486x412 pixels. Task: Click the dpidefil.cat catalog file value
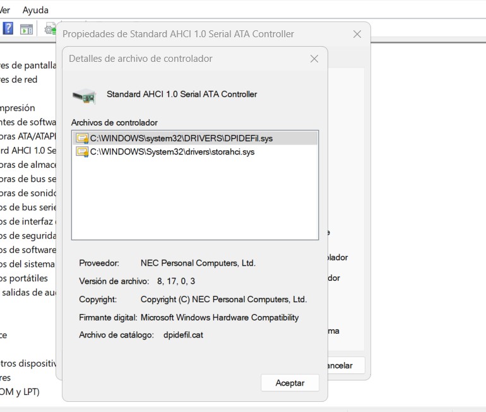(x=183, y=335)
